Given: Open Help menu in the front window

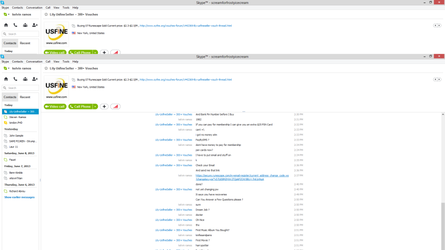Looking at the screenshot, I should [x=75, y=62].
